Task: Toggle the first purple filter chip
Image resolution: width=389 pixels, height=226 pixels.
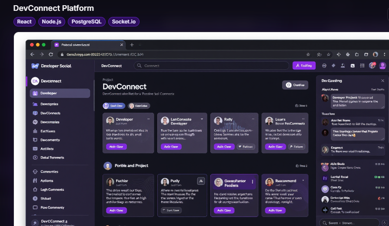Action: 114,106
